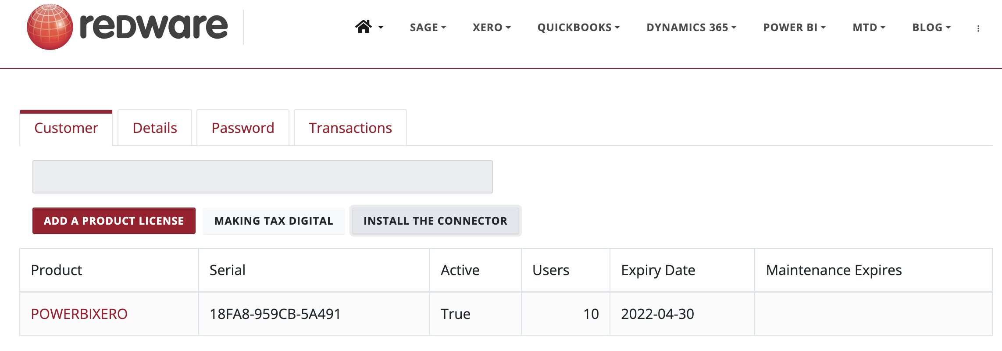Switch to the Details tab
The height and width of the screenshot is (351, 1002).
(155, 128)
